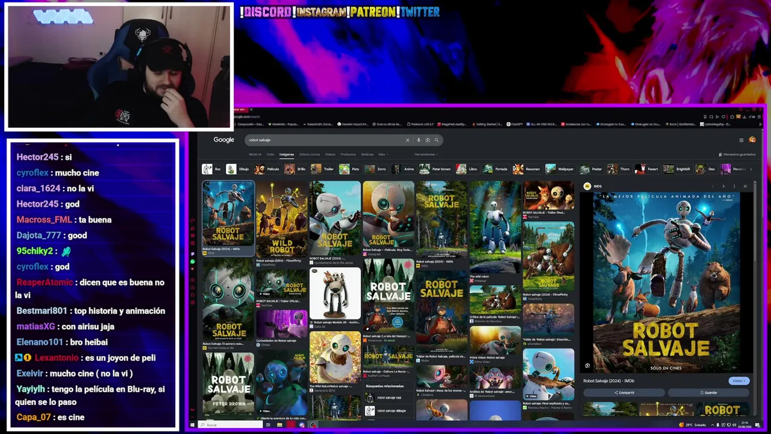The width and height of the screenshot is (771, 434).
Task: Filter images by the Peter brown chip
Action: (x=435, y=169)
